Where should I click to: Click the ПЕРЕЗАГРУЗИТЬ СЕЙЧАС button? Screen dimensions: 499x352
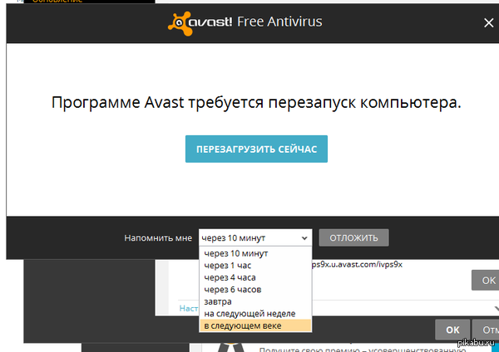(256, 149)
